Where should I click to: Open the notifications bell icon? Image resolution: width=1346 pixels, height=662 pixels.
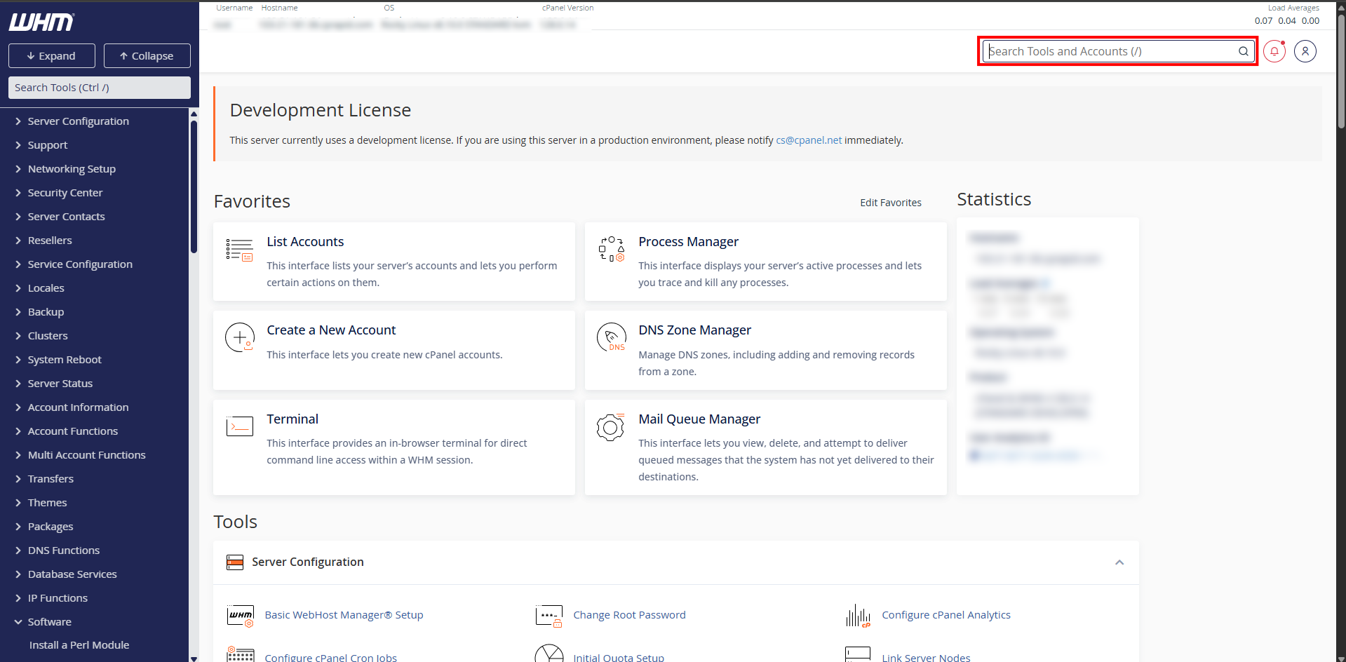pyautogui.click(x=1274, y=51)
